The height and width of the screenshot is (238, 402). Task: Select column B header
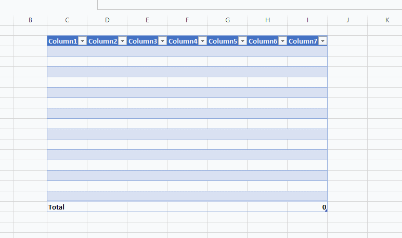[30, 20]
